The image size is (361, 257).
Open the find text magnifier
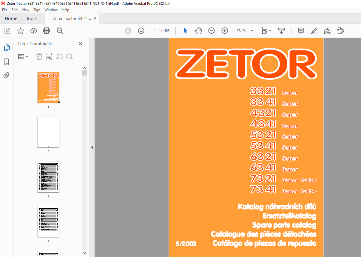point(60,31)
